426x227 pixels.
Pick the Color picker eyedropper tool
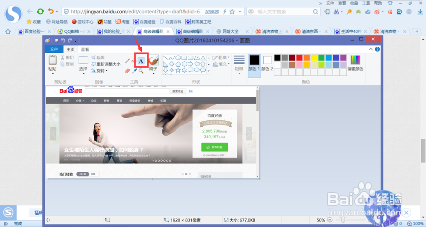coord(134,71)
